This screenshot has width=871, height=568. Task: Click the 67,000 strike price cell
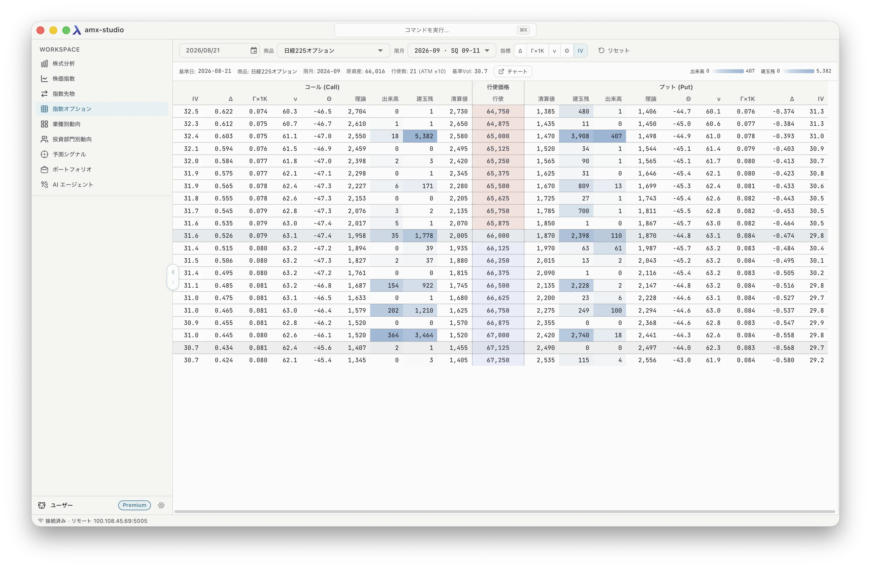[498, 335]
